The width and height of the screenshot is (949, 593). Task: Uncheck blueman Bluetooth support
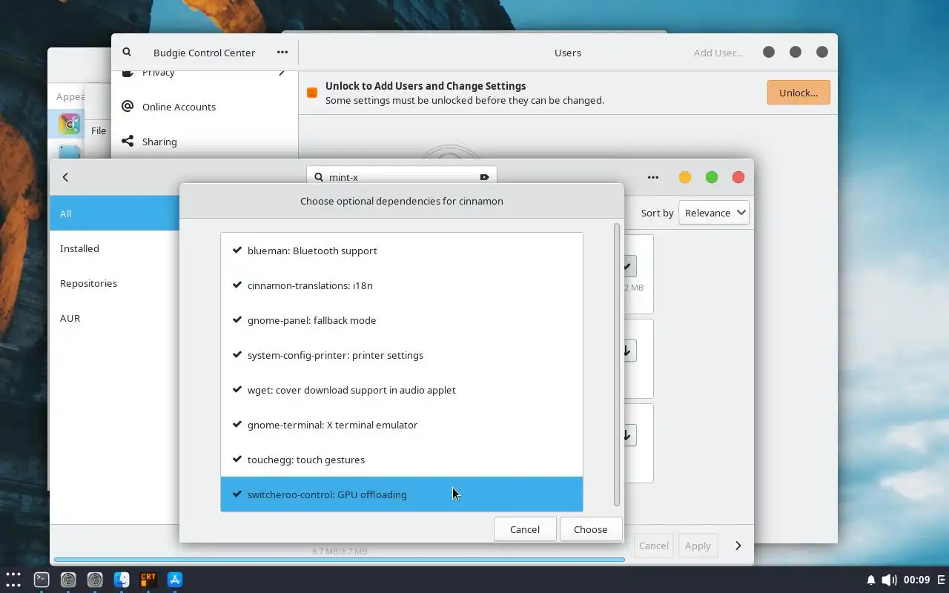point(237,251)
